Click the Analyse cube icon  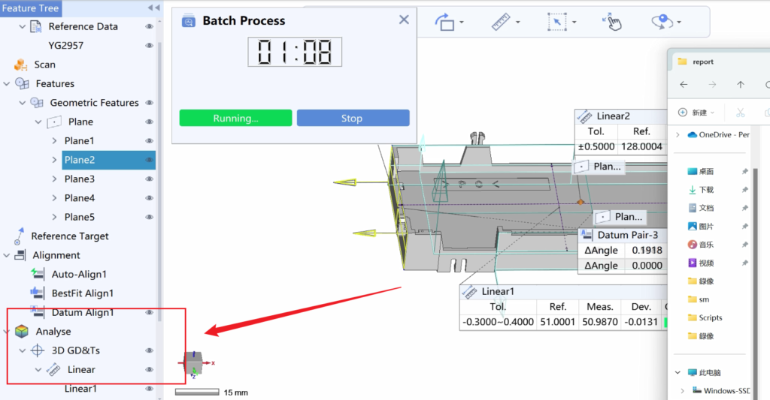(x=22, y=332)
